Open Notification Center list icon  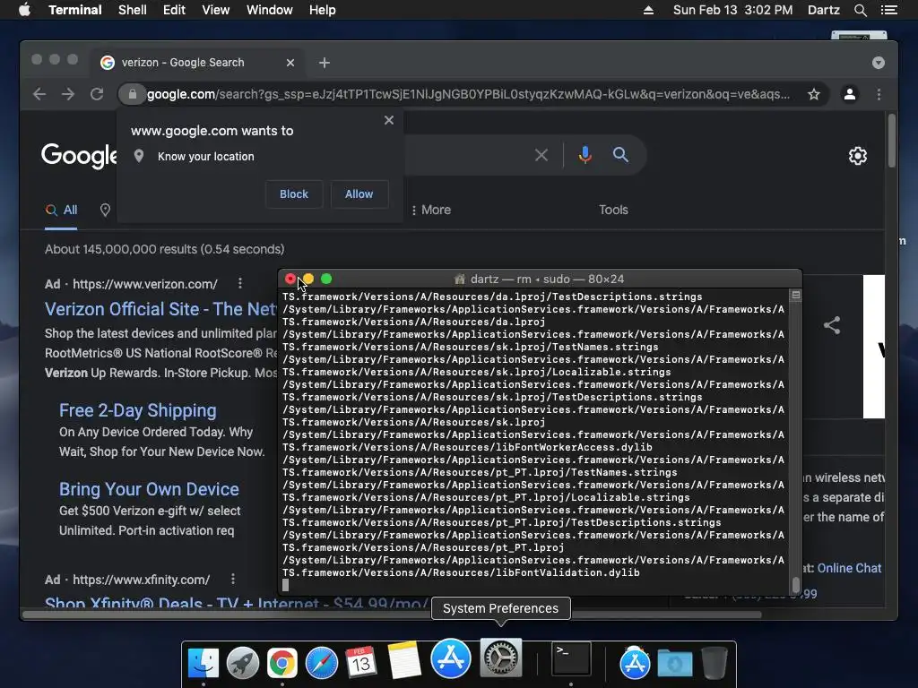888,10
